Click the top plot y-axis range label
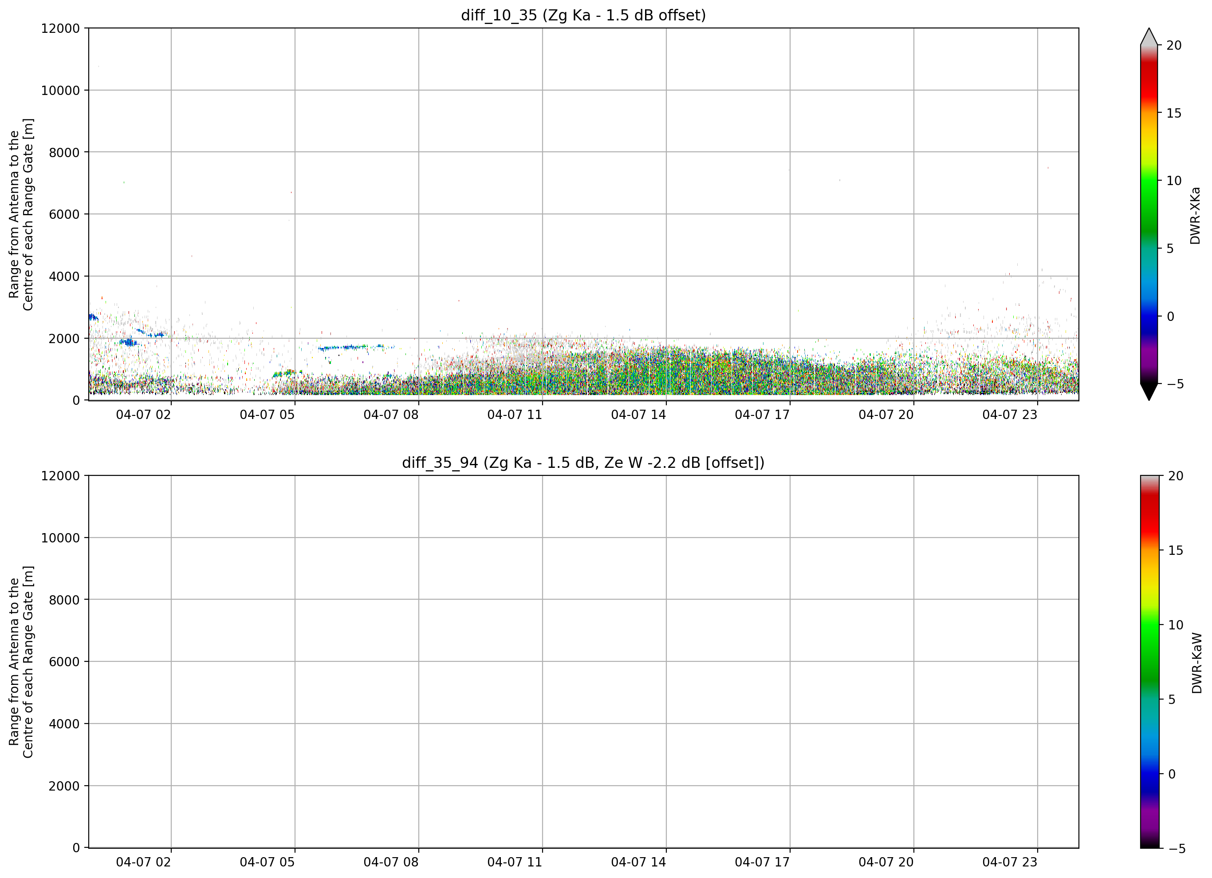This screenshot has height=878, width=1212. click(21, 214)
